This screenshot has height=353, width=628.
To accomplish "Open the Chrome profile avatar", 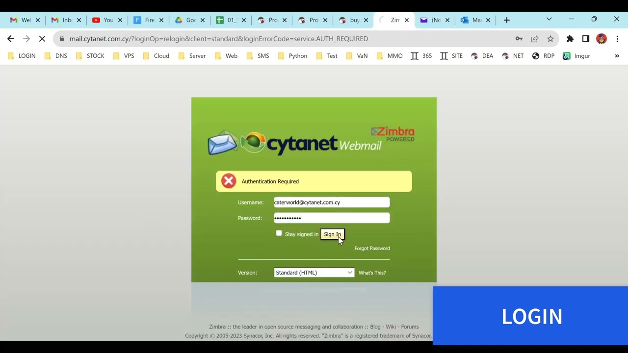I will point(602,39).
